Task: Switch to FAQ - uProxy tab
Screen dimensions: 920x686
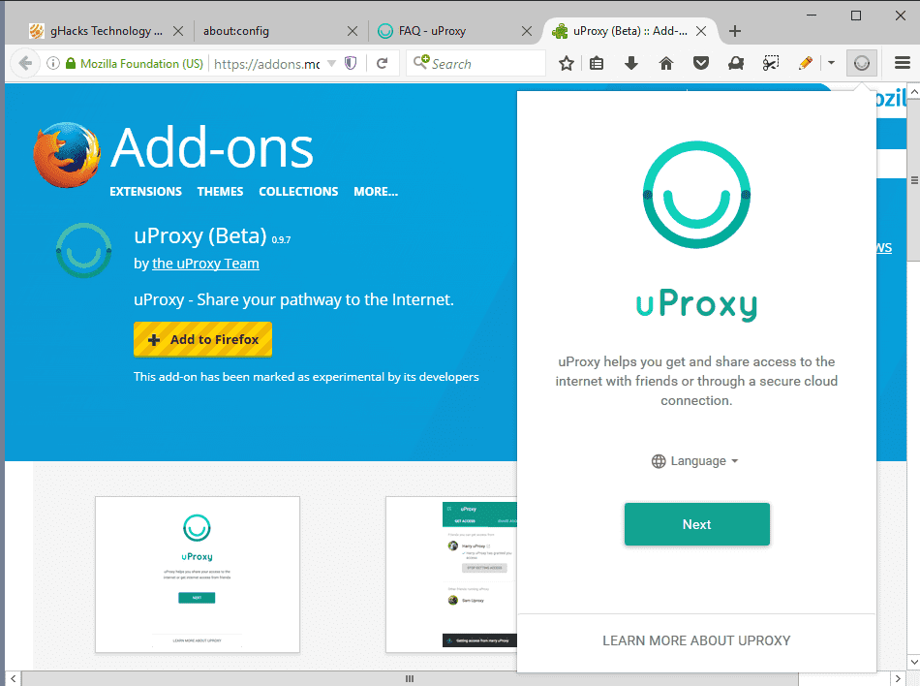Action: click(x=432, y=31)
